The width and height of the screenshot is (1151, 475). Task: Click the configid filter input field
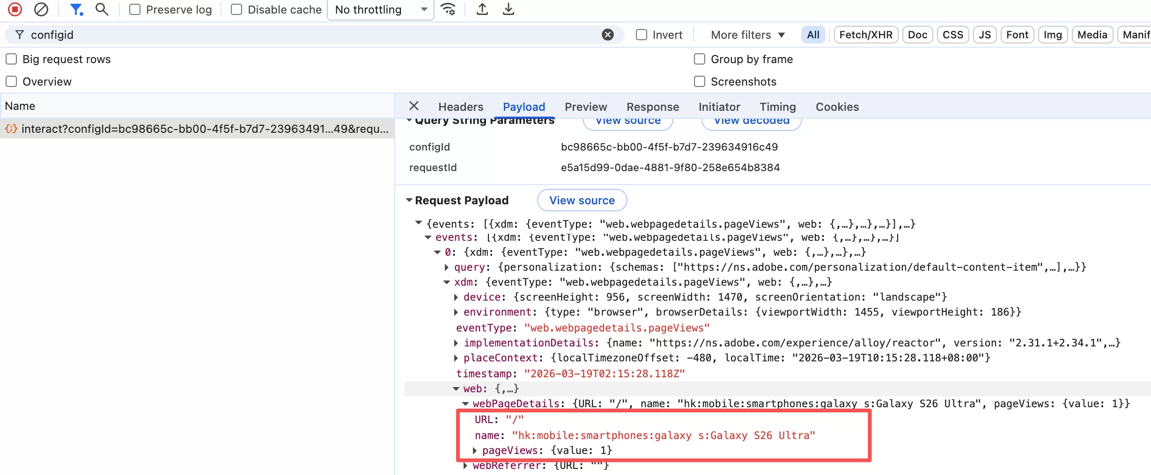pyautogui.click(x=314, y=35)
